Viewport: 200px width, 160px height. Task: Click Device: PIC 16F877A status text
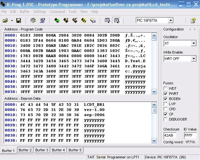tap(165, 157)
